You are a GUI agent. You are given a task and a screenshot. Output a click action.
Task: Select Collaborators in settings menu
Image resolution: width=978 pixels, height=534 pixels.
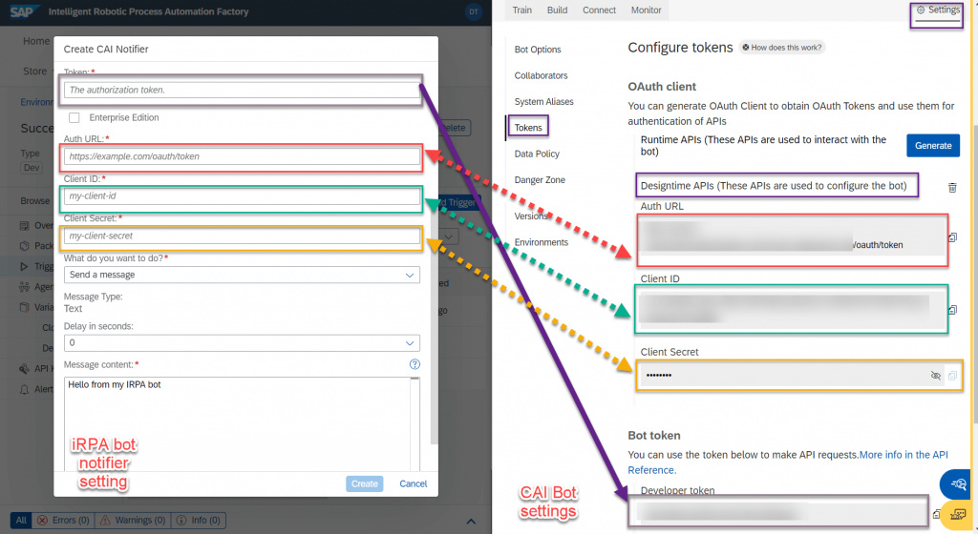click(x=541, y=76)
